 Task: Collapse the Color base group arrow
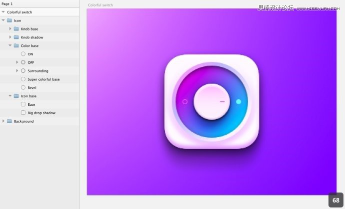pyautogui.click(x=10, y=45)
